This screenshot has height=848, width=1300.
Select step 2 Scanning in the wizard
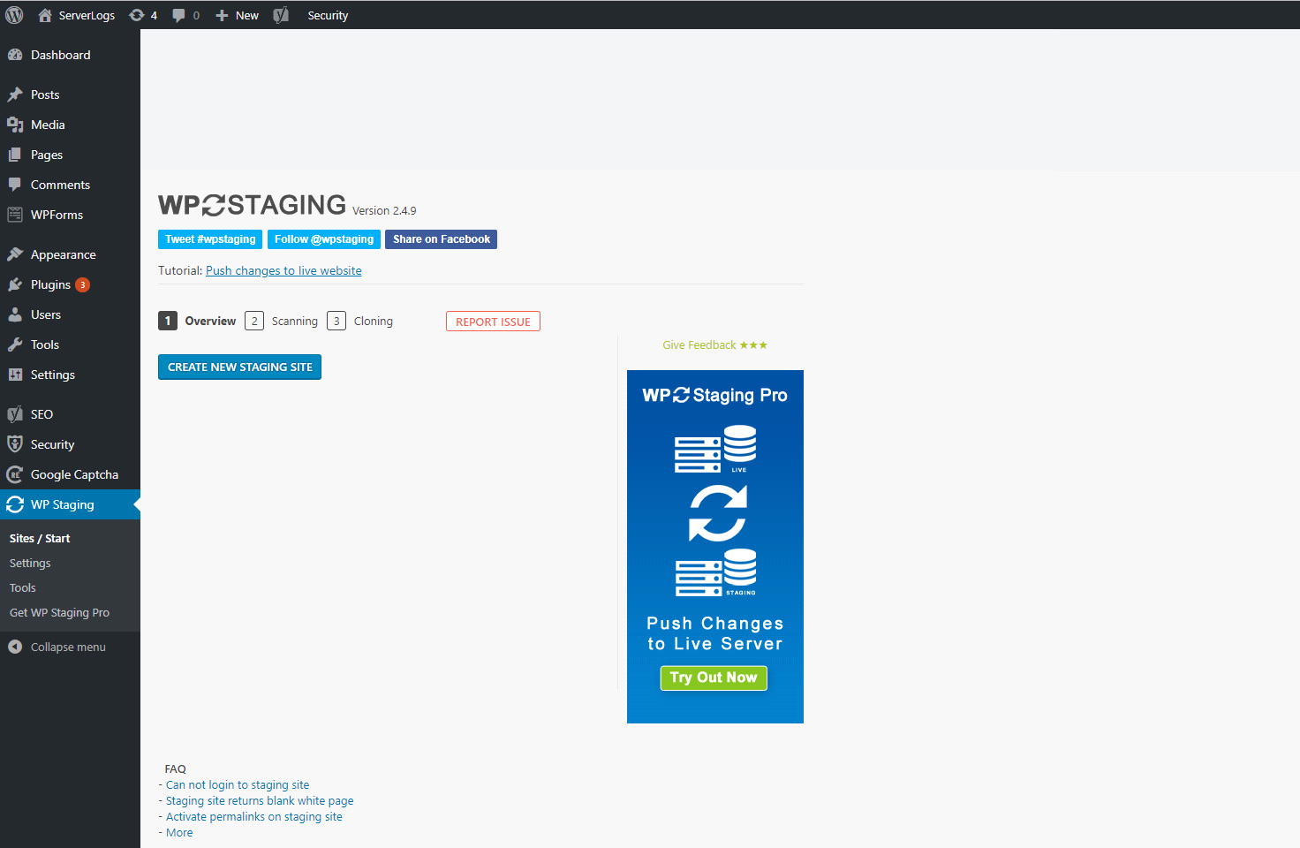tap(282, 321)
